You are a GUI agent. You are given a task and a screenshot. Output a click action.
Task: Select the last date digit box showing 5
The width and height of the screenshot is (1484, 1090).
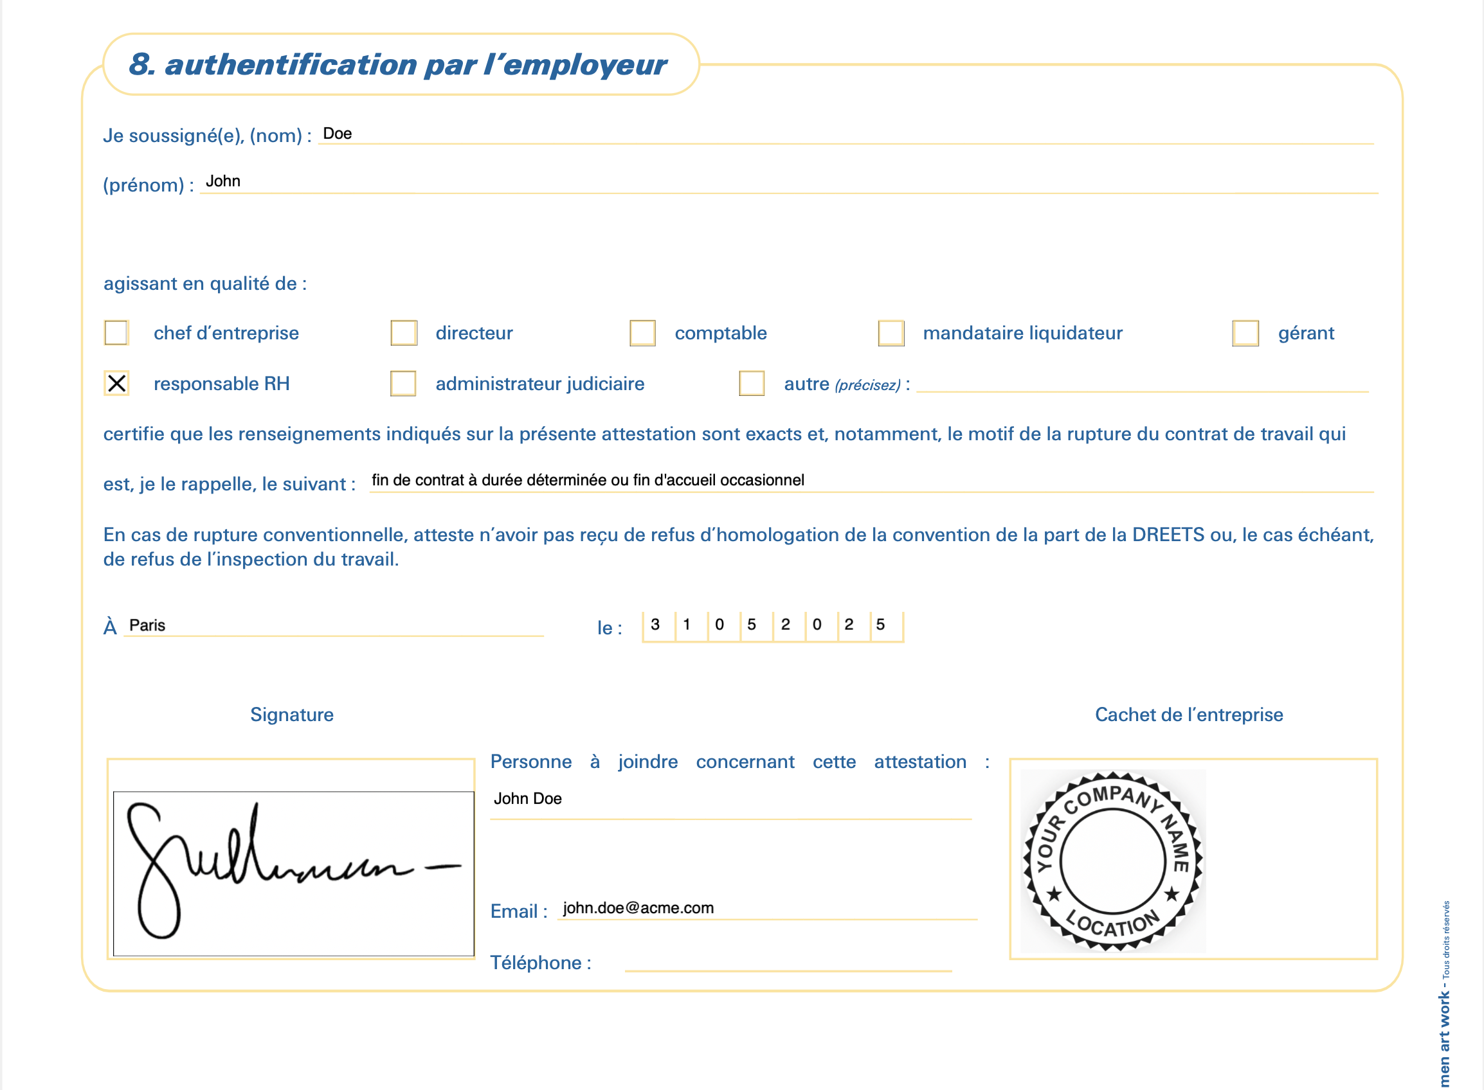(x=887, y=625)
